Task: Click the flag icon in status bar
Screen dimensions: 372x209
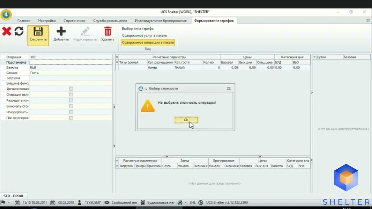Action: click(3, 202)
